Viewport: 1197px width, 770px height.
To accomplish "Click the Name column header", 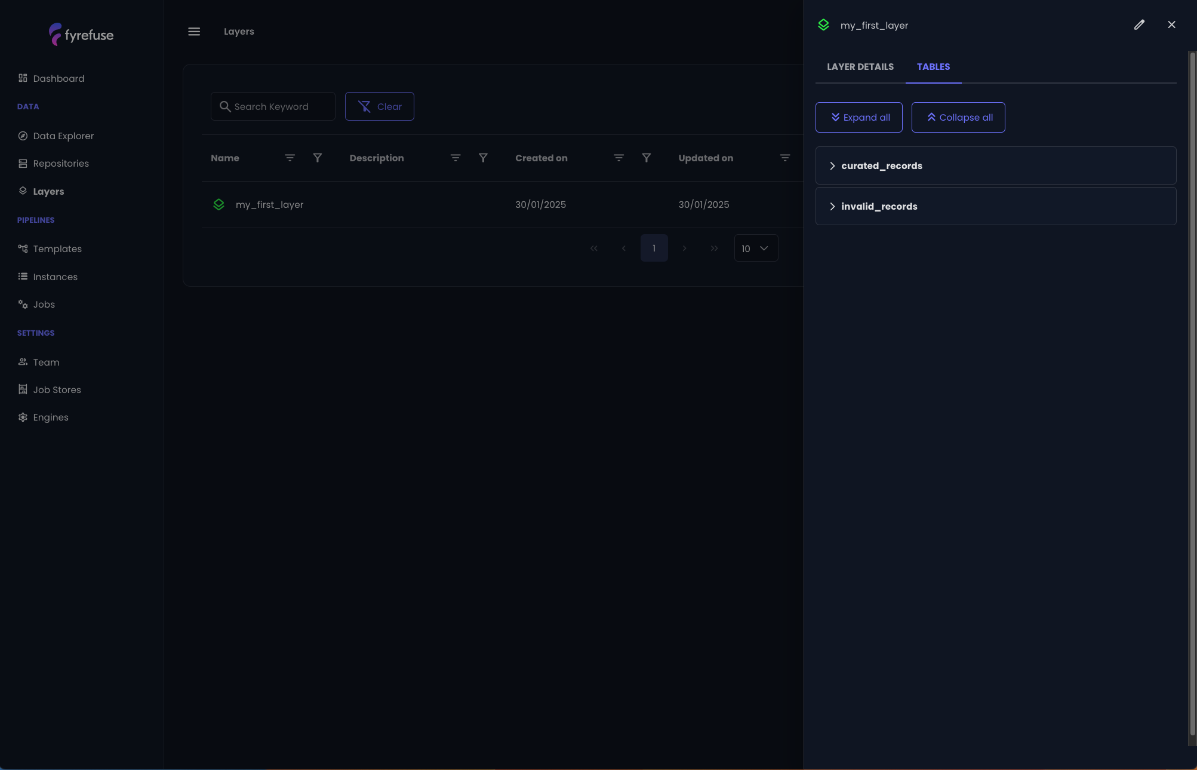I will click(x=225, y=158).
